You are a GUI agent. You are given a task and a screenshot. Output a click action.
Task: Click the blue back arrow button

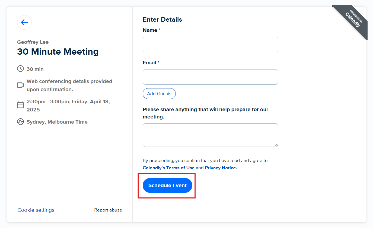[x=24, y=22]
